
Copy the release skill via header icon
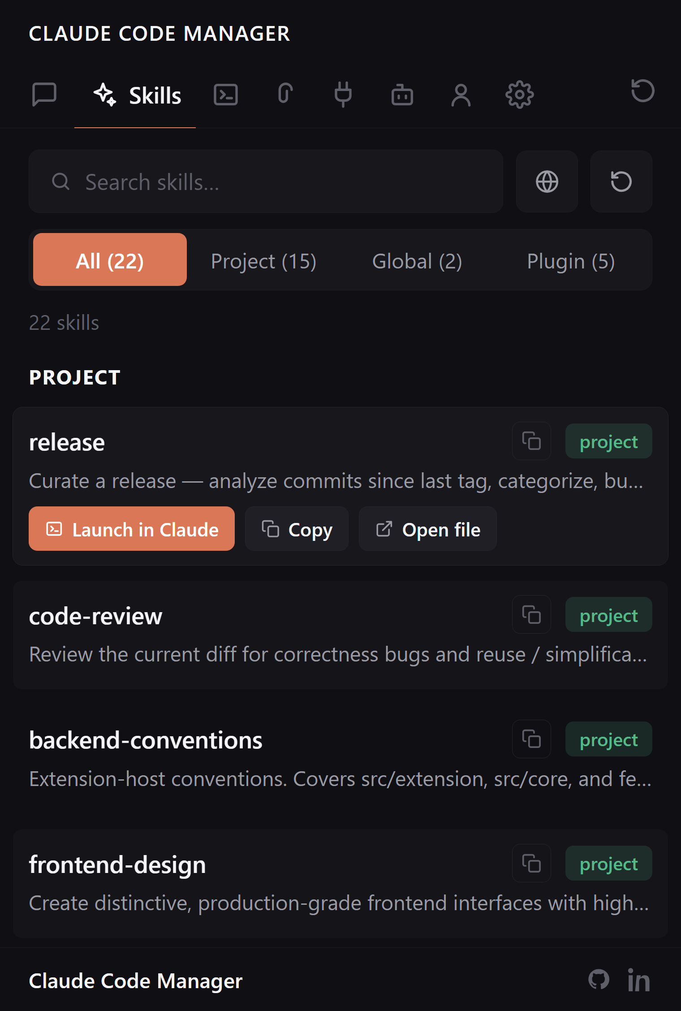[531, 441]
